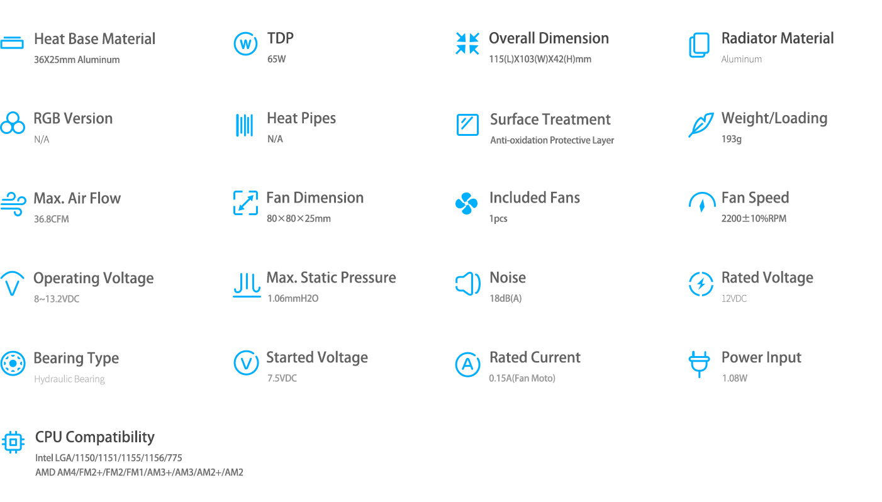Click the Bearing Type gear icon

pos(13,364)
